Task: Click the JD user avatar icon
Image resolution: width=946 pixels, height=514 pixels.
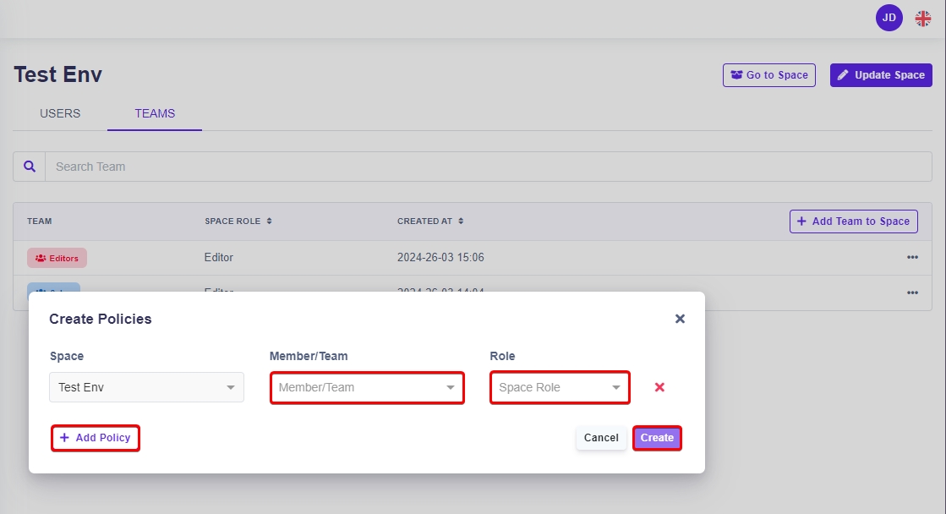Action: (889, 18)
